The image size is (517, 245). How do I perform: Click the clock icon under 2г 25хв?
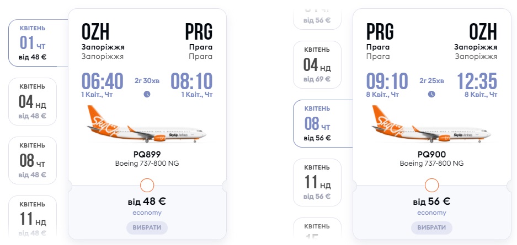[x=431, y=94]
